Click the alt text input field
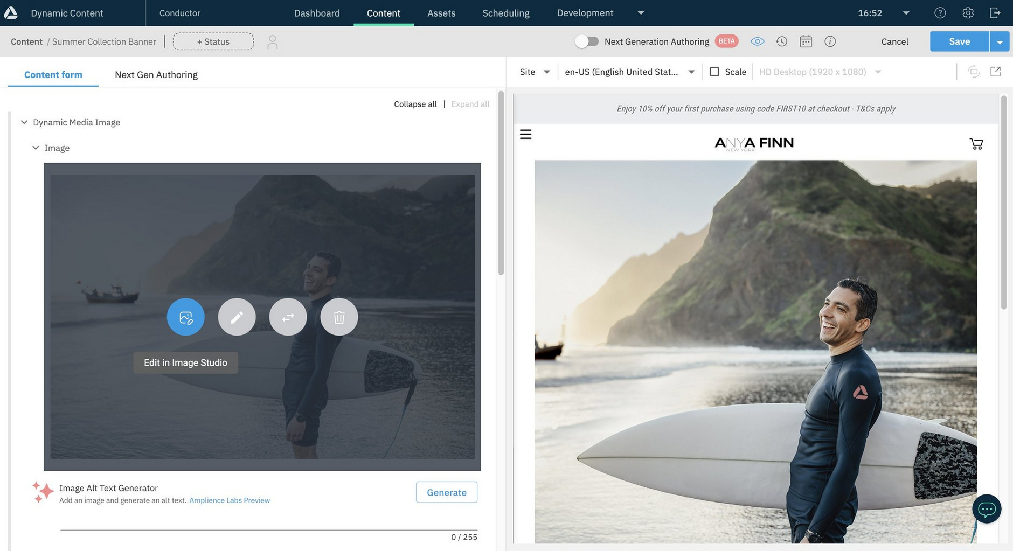Image resolution: width=1013 pixels, height=551 pixels. click(x=269, y=521)
